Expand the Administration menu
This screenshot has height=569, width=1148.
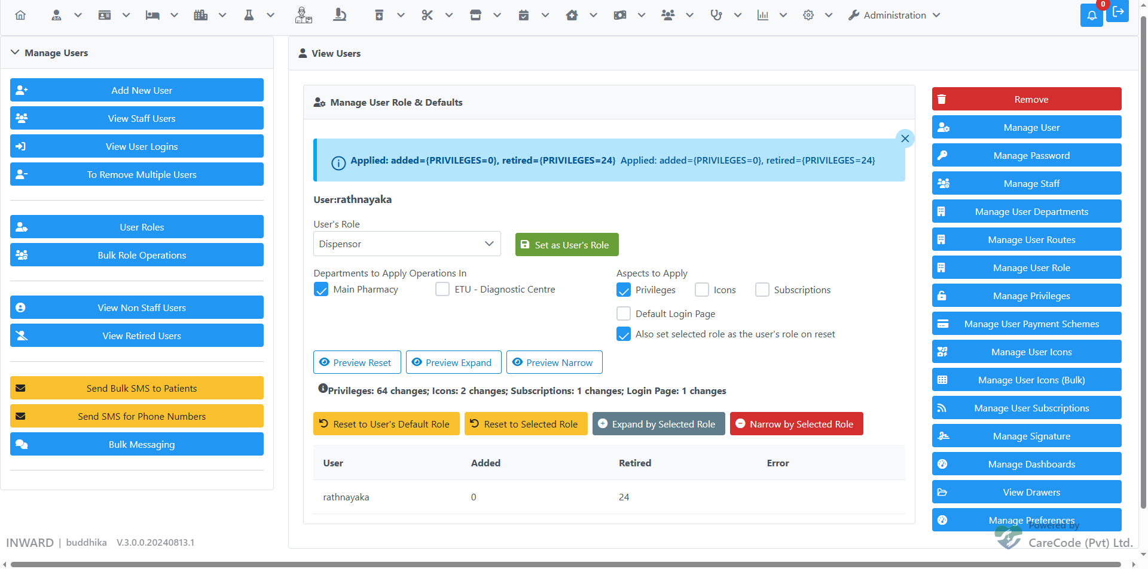click(x=894, y=16)
